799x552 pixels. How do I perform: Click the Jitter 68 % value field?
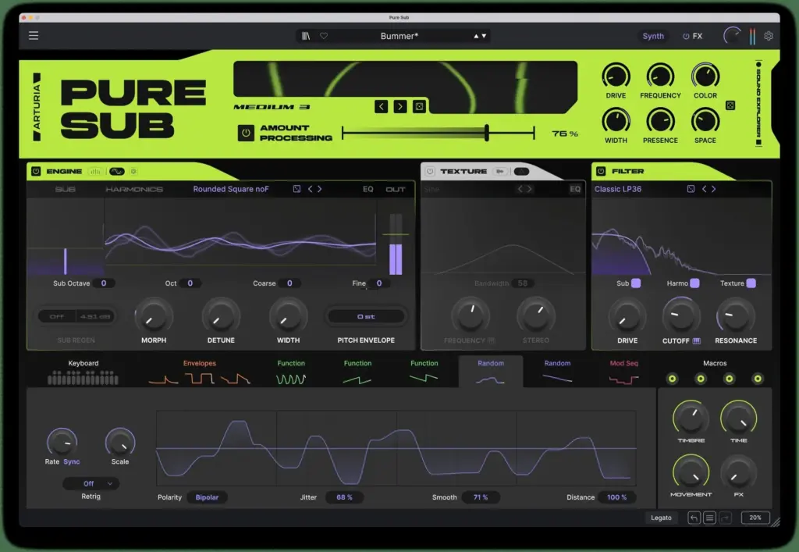[344, 497]
